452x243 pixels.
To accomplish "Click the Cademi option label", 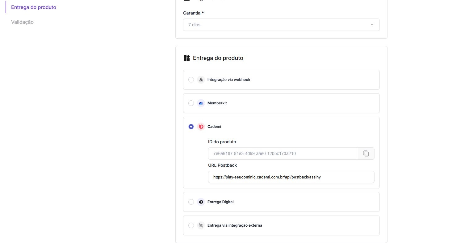I will coord(214,127).
